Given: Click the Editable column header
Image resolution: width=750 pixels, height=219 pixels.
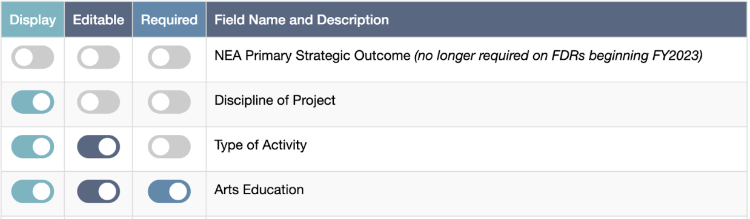Looking at the screenshot, I should pyautogui.click(x=99, y=20).
